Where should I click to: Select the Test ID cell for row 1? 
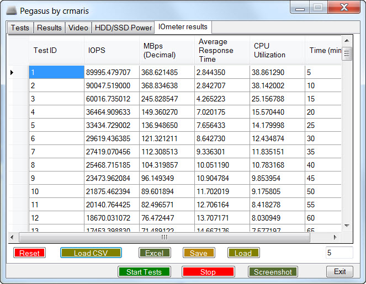pyautogui.click(x=56, y=72)
